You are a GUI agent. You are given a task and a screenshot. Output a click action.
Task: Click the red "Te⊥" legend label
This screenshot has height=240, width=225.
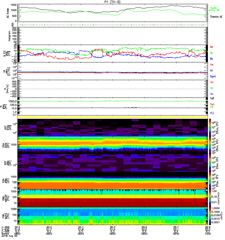tap(212, 104)
